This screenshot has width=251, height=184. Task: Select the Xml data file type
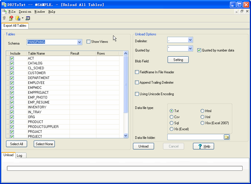point(202,117)
